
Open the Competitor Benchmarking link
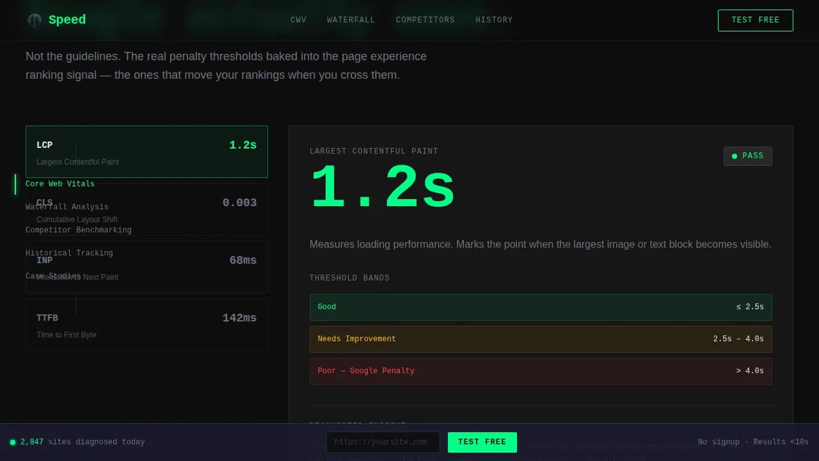78,230
